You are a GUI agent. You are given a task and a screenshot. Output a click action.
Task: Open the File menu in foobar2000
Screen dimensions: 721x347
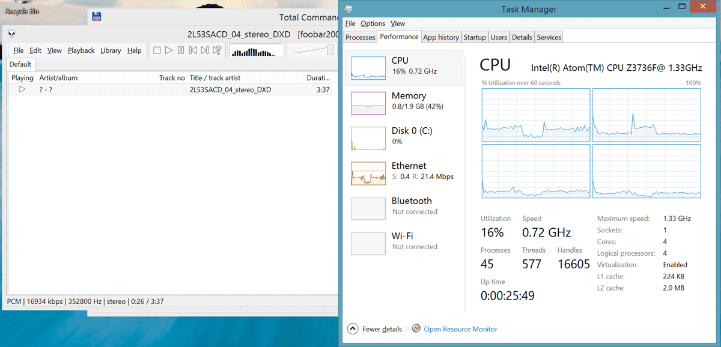pos(19,50)
